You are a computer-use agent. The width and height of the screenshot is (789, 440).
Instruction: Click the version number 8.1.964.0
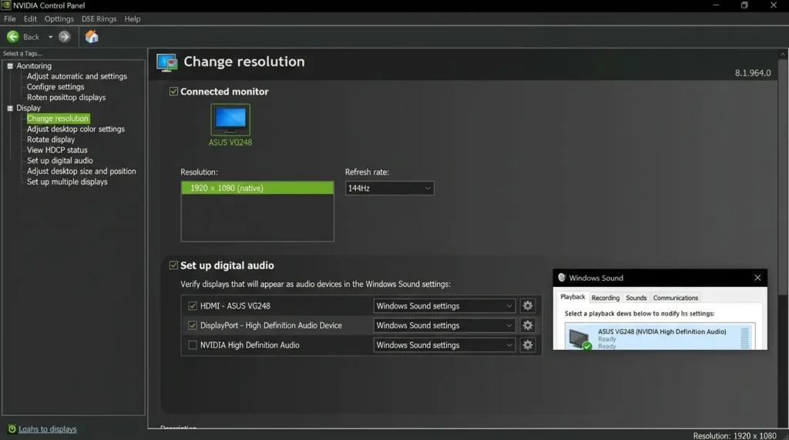[x=753, y=73]
